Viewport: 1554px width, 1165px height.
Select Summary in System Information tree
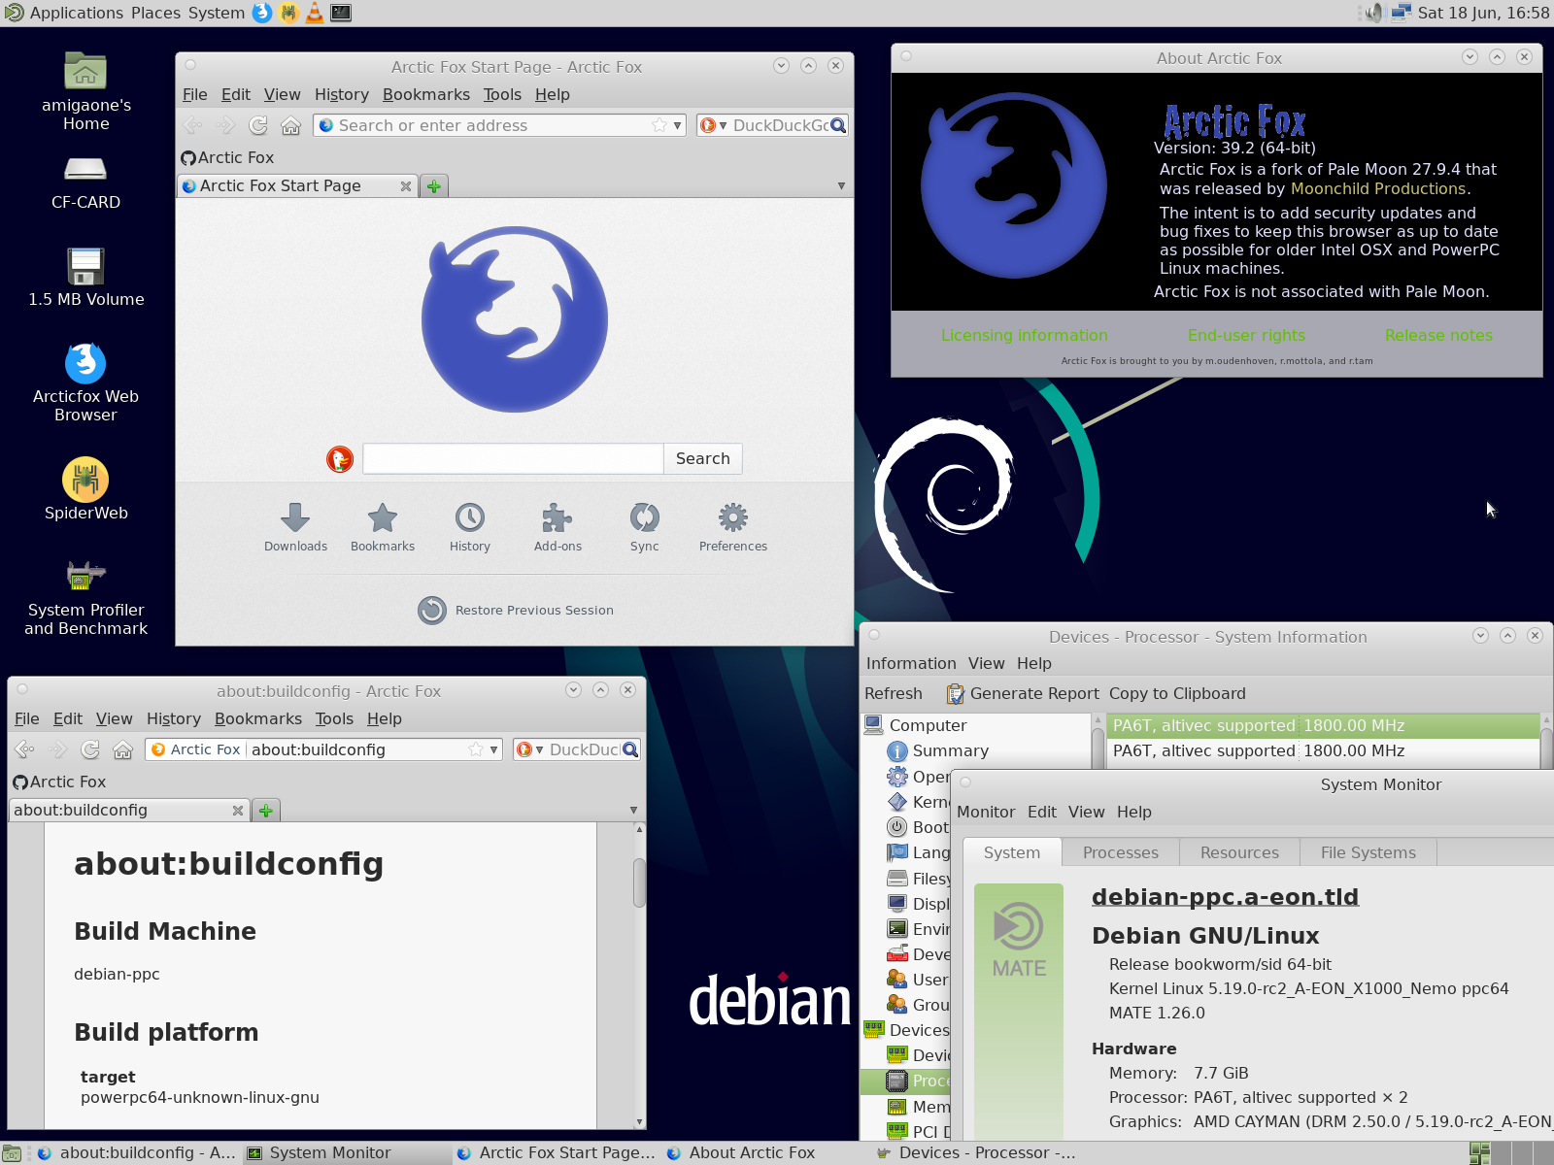[938, 750]
